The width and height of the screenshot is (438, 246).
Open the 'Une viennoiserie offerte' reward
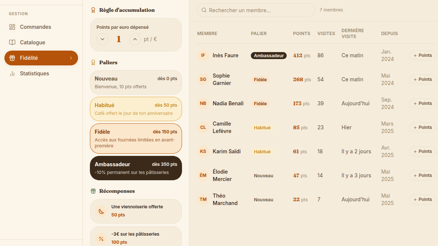pyautogui.click(x=136, y=211)
